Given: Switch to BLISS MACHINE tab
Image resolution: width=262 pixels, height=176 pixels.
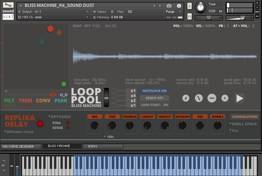Looking at the screenshot, I should (x=62, y=146).
